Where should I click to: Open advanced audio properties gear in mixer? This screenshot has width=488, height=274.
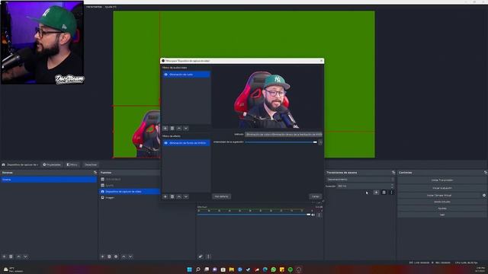[201, 256]
